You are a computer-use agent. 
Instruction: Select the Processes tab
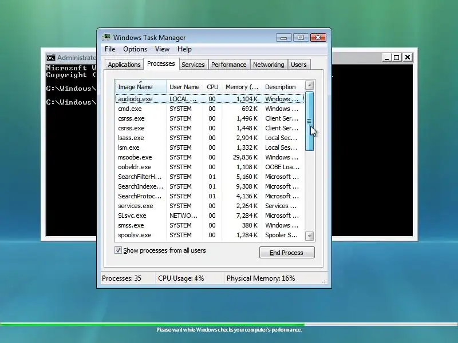[x=161, y=63]
